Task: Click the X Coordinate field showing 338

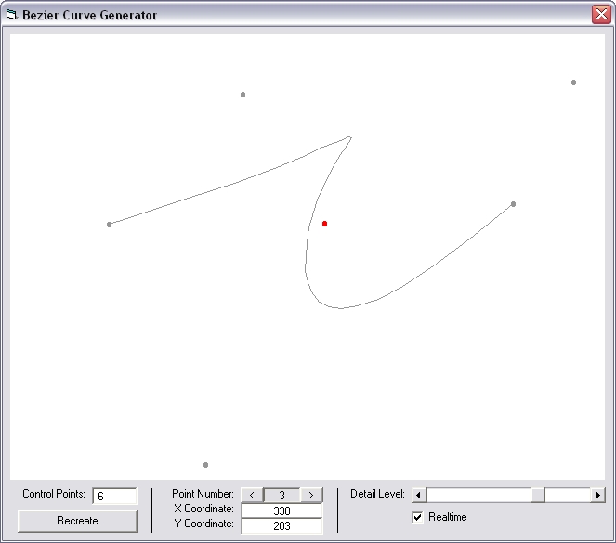Action: 282,511
